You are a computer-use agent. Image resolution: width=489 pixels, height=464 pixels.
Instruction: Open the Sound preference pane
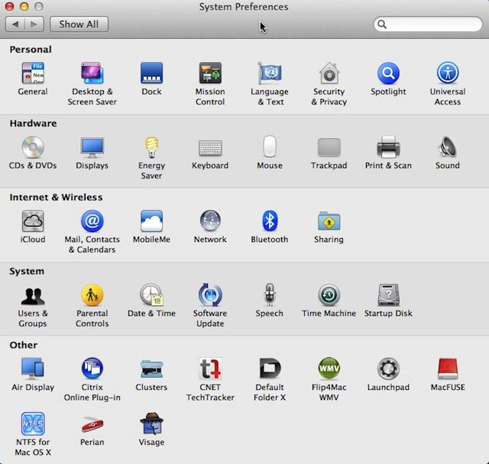point(448,147)
